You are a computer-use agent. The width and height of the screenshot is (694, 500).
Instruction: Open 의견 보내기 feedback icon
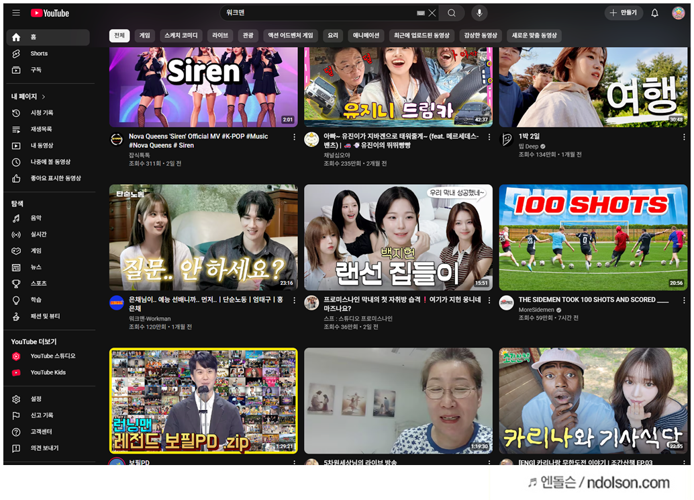pos(16,448)
